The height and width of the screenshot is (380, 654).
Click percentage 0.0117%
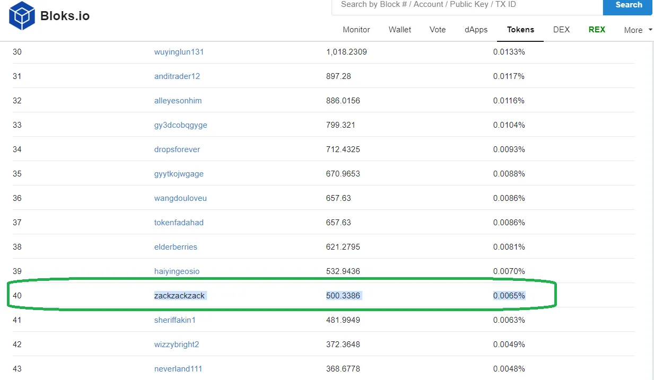[509, 76]
